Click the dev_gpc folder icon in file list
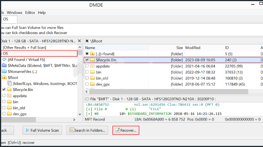The width and height of the screenshot is (263, 147). (92, 84)
